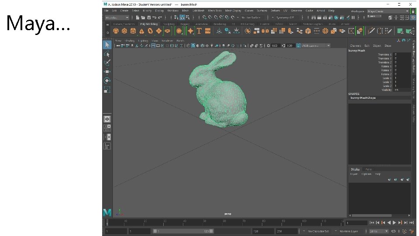Select the arrow Select tool
The image size is (419, 236).
(x=107, y=45)
